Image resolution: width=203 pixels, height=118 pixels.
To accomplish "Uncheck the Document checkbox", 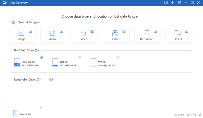I will (155, 31).
